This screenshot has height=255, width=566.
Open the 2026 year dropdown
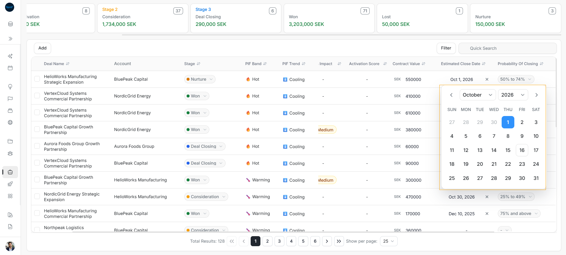click(513, 95)
